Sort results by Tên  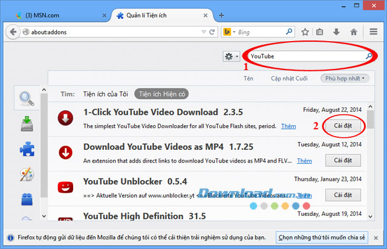click(249, 79)
